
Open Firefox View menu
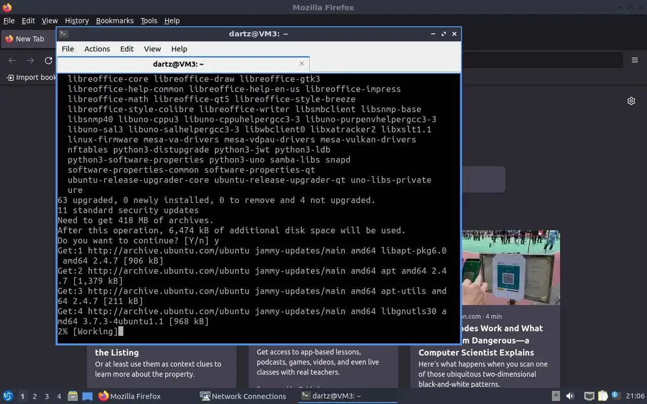(x=50, y=21)
